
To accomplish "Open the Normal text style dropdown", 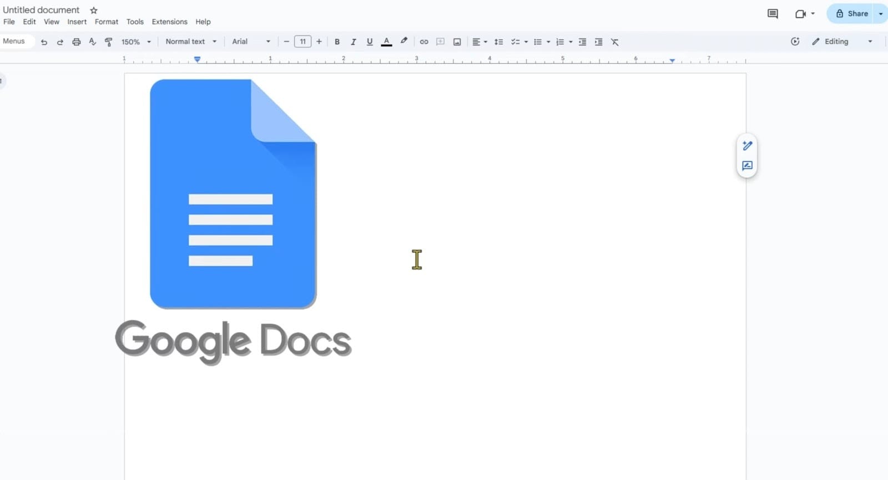I will click(x=191, y=42).
